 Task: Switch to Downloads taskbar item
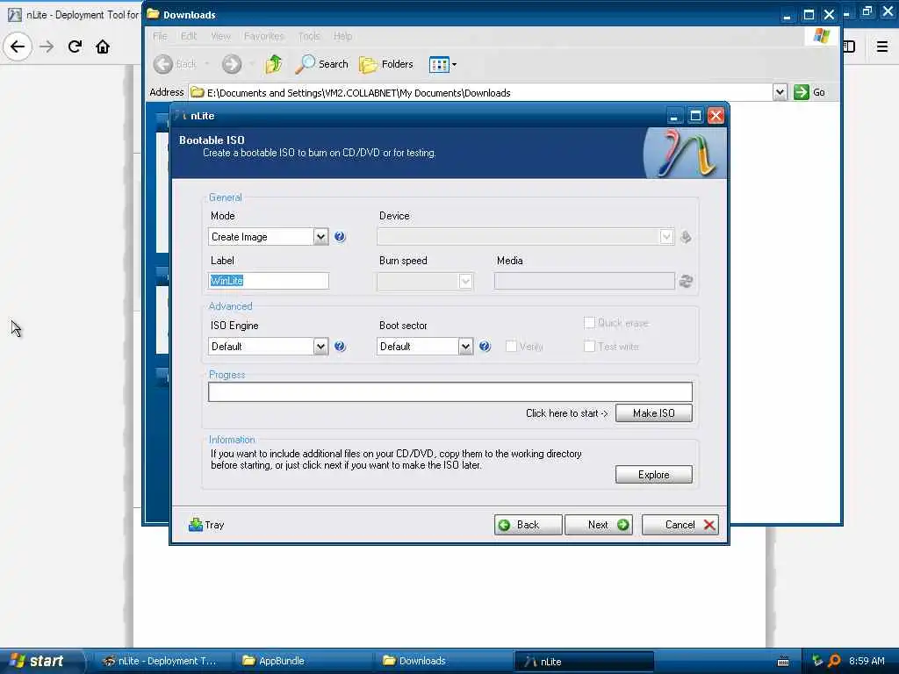(x=443, y=661)
